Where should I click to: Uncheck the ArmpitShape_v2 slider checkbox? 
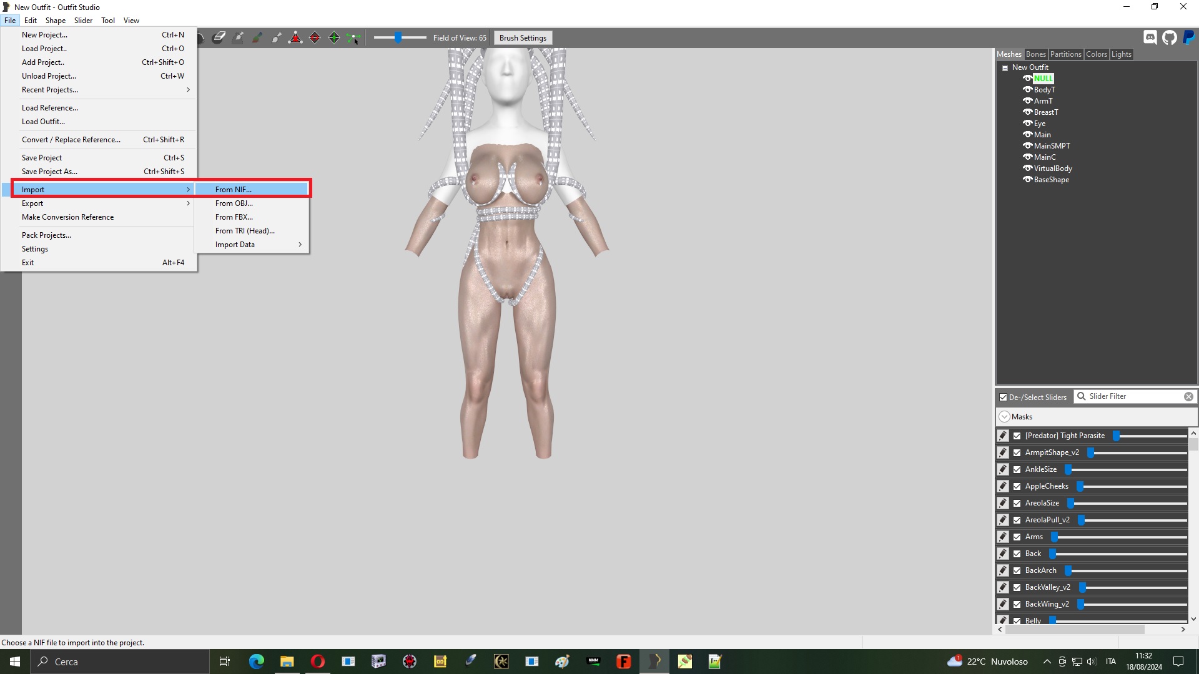pos(1017,452)
